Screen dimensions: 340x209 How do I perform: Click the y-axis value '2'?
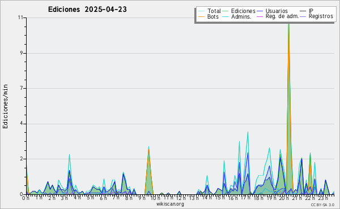point(22,159)
